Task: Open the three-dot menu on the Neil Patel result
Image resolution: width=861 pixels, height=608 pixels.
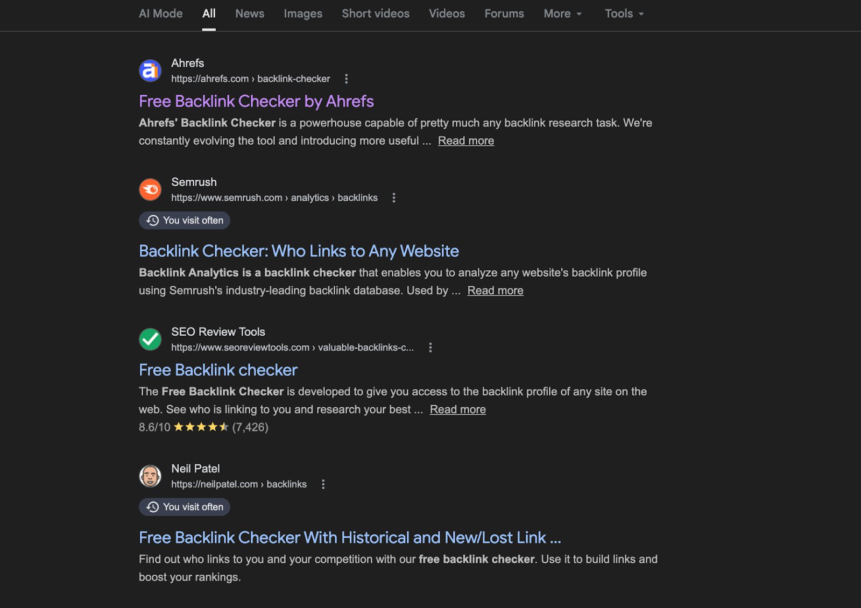Action: click(x=323, y=484)
